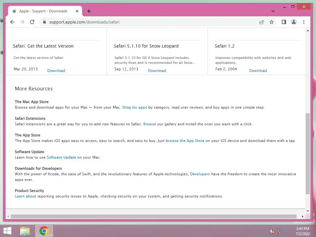Open the Shop for apps link
Image resolution: width=316 pixels, height=237 pixels.
coord(135,107)
